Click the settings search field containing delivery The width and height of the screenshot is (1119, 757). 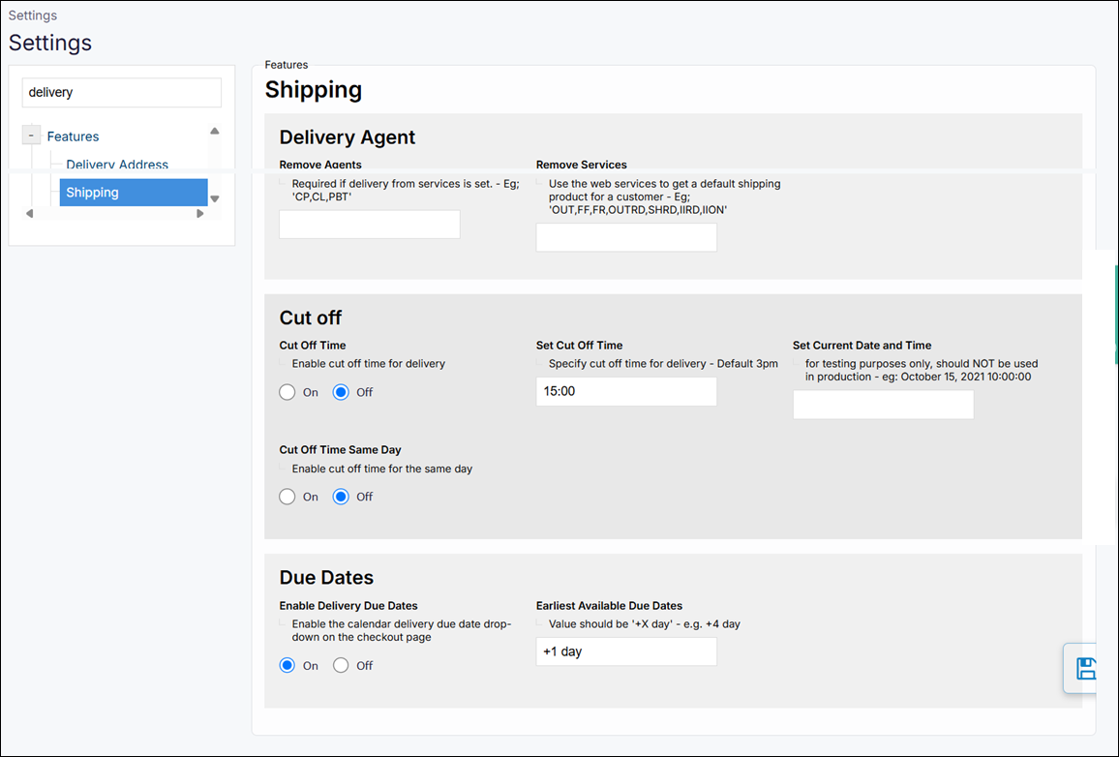[x=122, y=93]
